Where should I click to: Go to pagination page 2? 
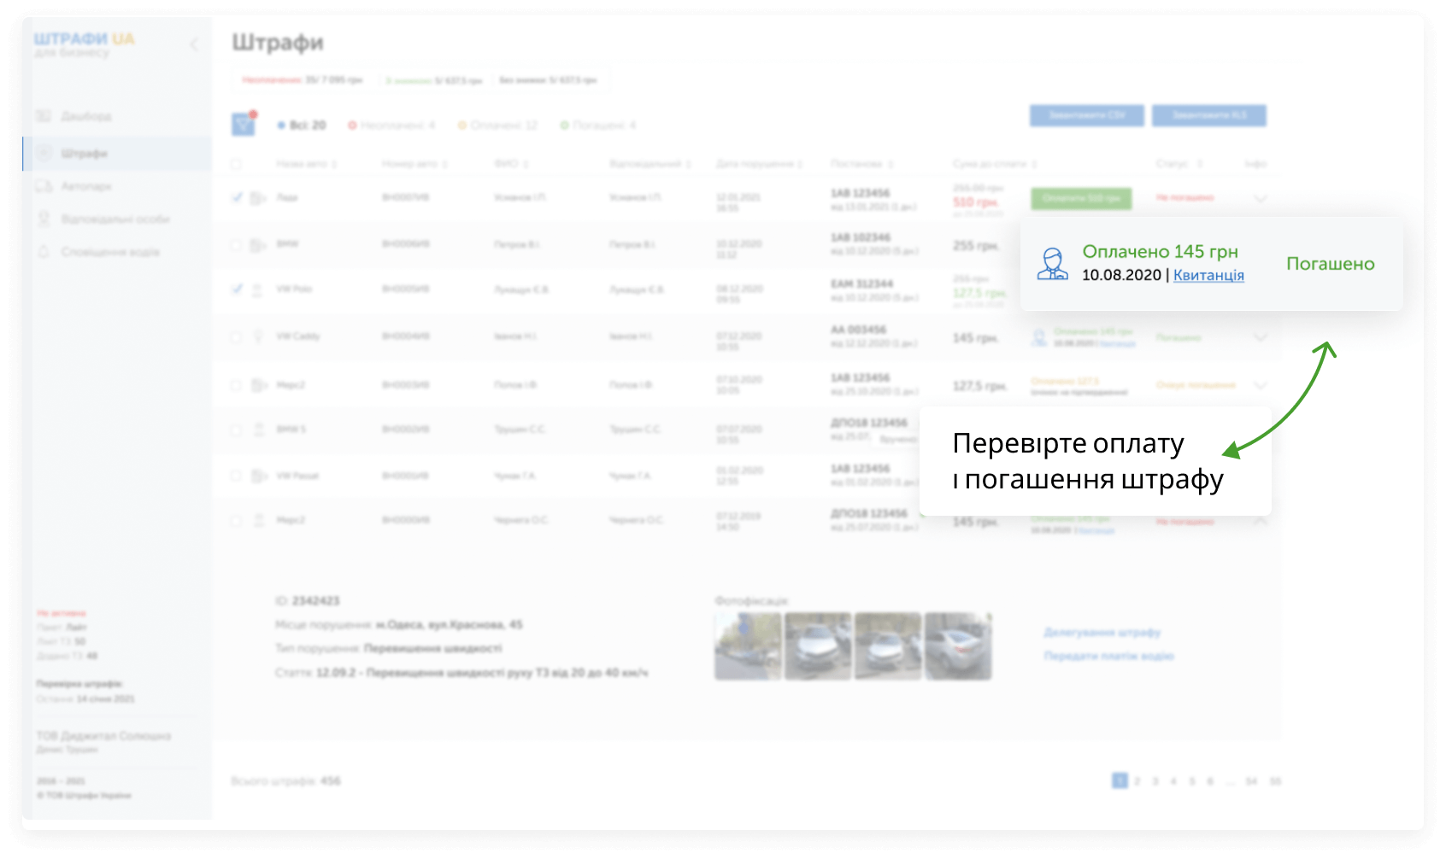(x=1137, y=781)
